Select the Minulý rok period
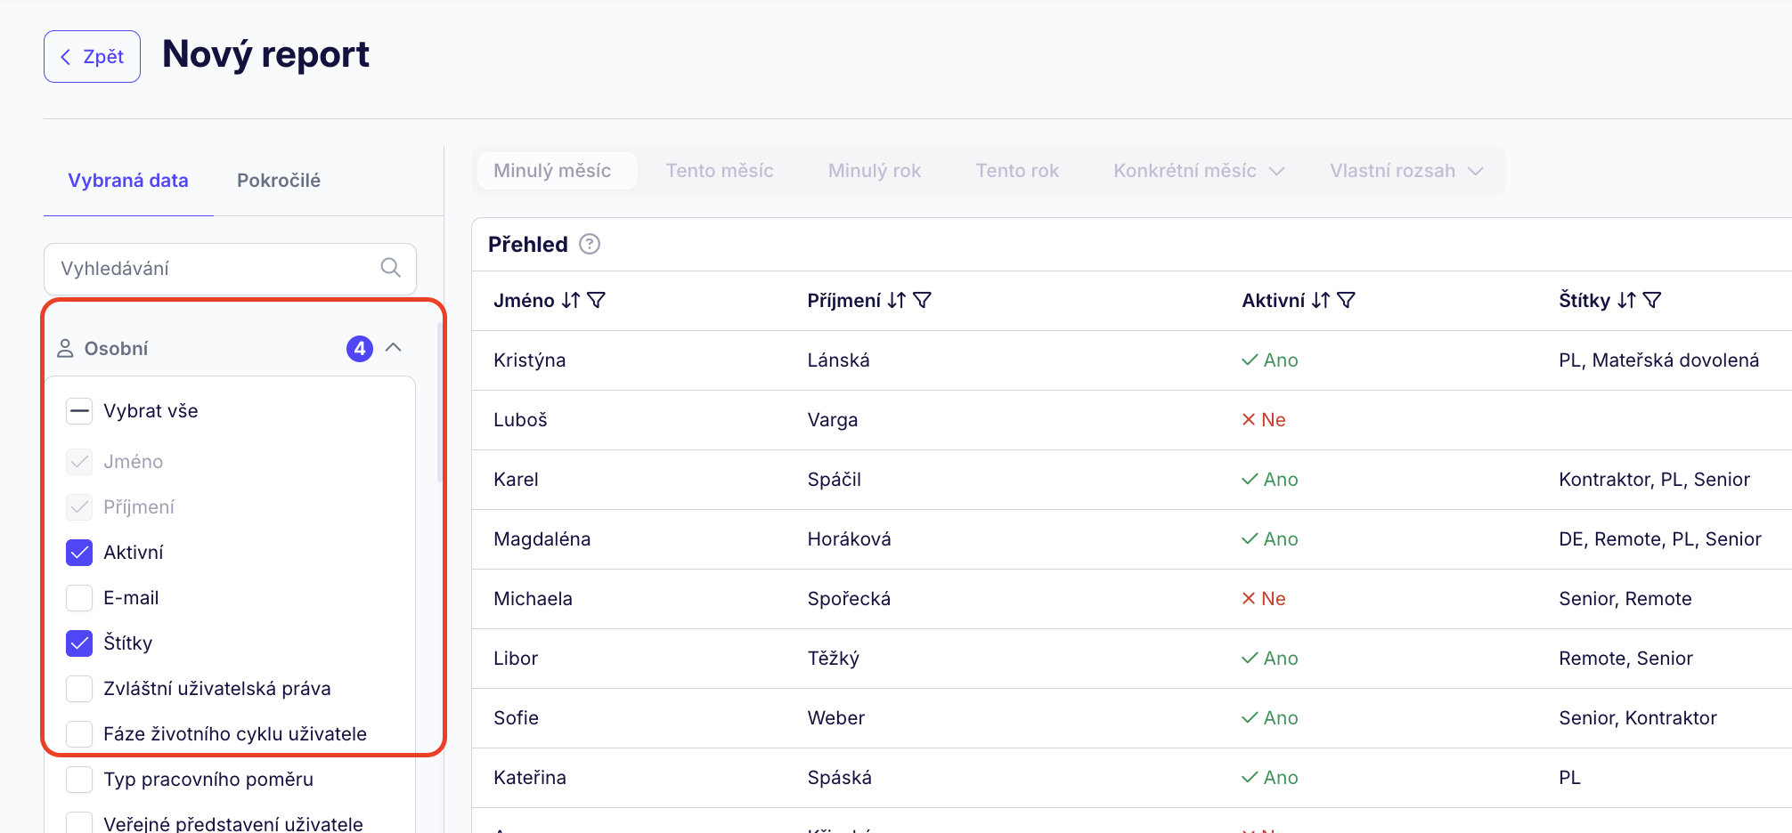1792x833 pixels. pyautogui.click(x=875, y=171)
